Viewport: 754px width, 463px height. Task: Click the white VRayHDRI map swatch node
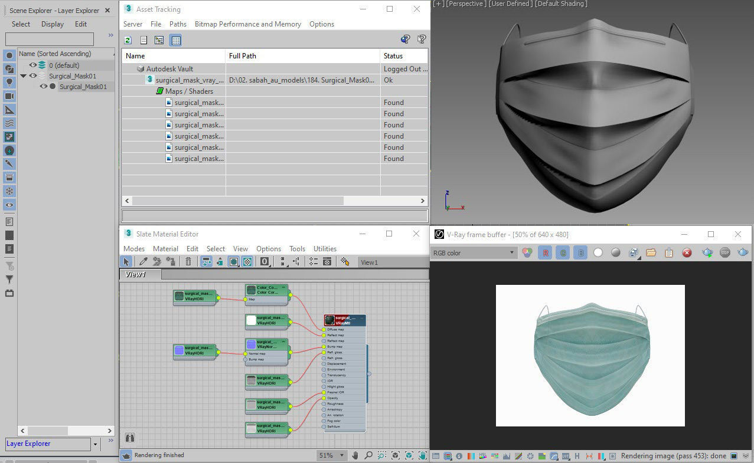251,320
